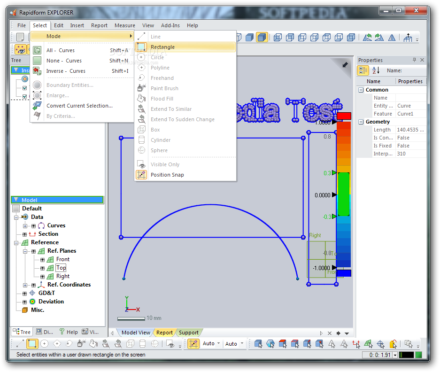Expand the Curves tree node

tap(25, 225)
